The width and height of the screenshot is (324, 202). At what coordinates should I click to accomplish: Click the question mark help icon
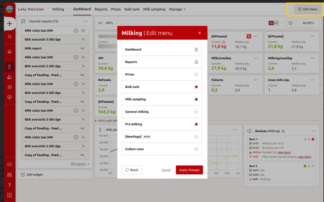[x=9, y=185]
